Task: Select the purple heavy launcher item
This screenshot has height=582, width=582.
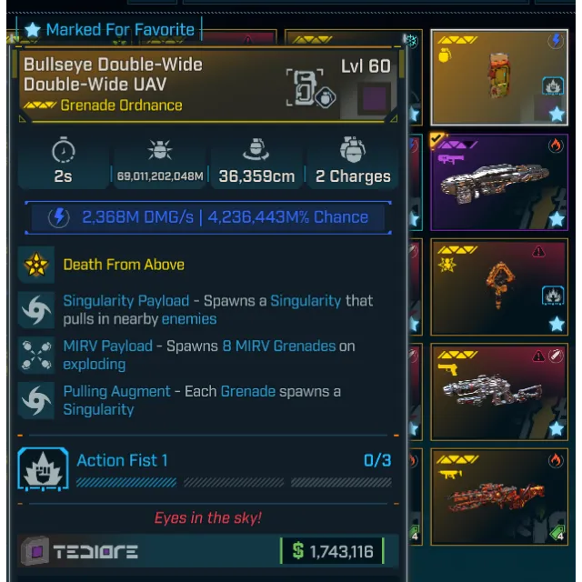Action: point(499,182)
